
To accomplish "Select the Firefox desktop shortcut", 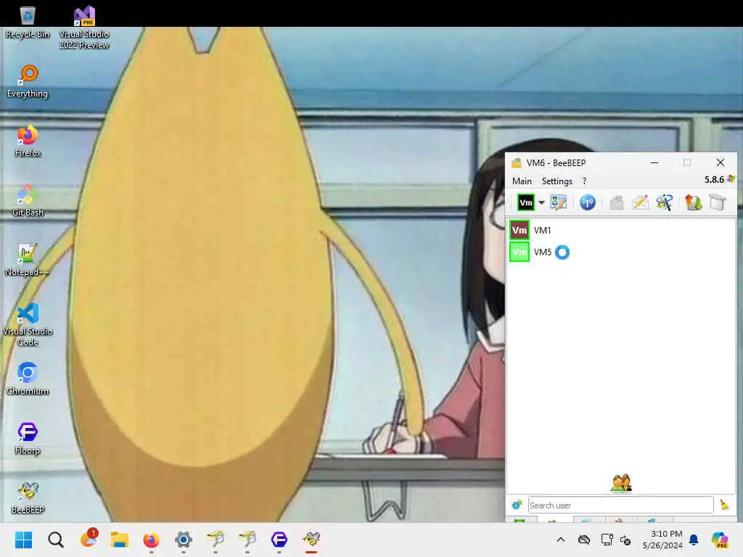I will tap(28, 141).
